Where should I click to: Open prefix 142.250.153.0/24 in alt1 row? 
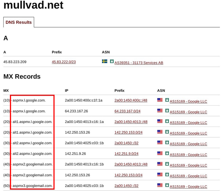tap(128, 133)
